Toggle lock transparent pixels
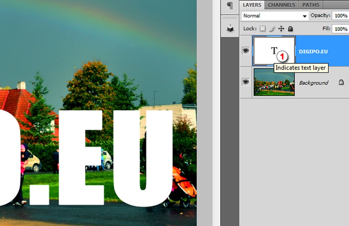349x226 pixels. click(x=263, y=29)
